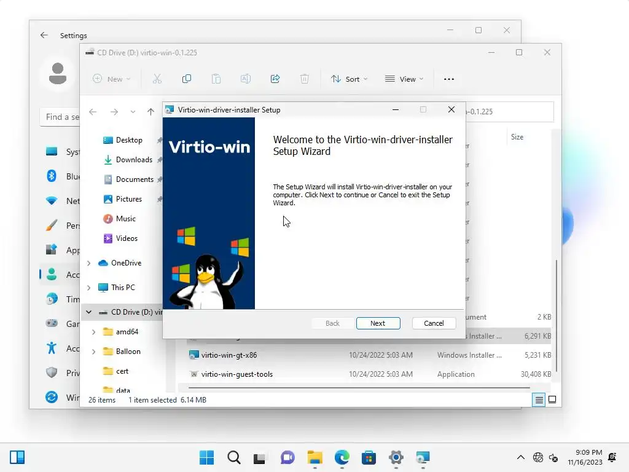
Task: Select Desktop in the navigation pane
Action: (x=129, y=140)
